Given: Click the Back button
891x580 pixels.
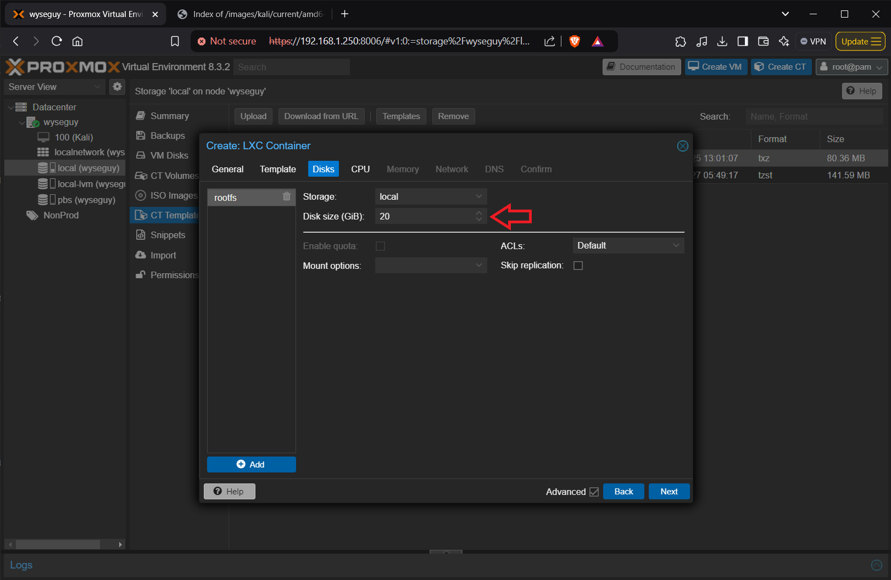Looking at the screenshot, I should pos(623,492).
